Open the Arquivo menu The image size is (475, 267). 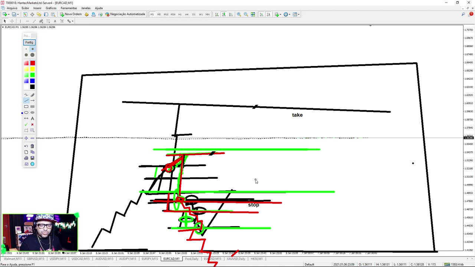click(12, 8)
